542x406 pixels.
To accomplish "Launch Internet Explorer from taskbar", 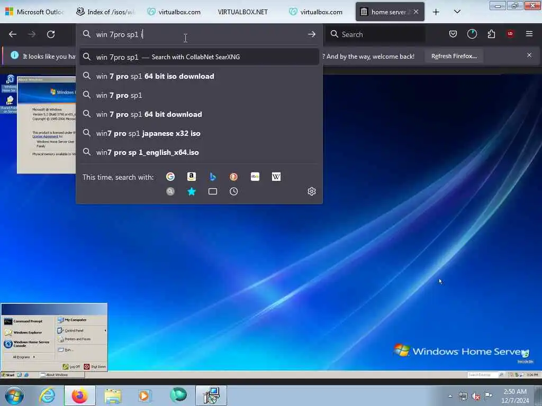I will (x=47, y=395).
